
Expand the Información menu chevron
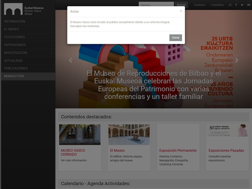[x=52, y=21]
